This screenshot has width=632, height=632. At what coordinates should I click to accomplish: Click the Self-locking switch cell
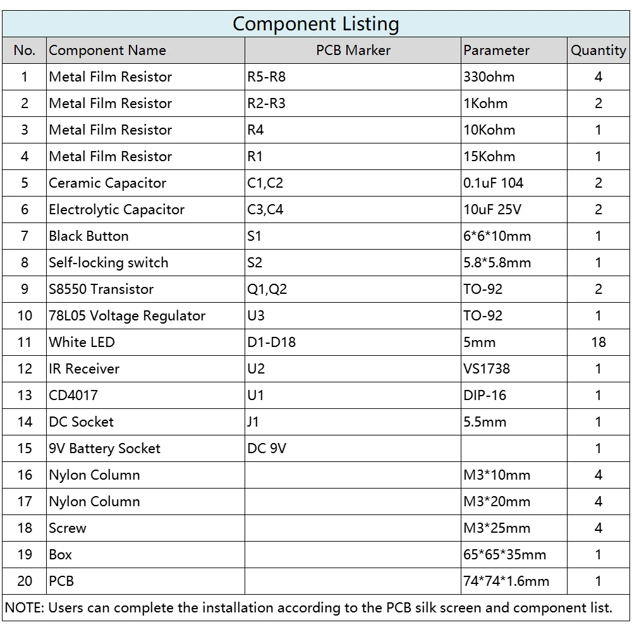[x=145, y=262]
